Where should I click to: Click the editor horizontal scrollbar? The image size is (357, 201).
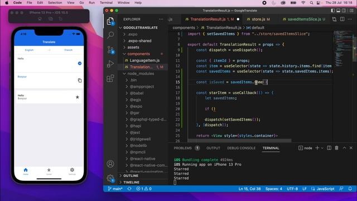[239, 141]
